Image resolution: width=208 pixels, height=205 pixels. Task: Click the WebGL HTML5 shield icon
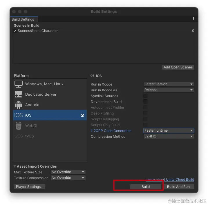click(x=19, y=126)
